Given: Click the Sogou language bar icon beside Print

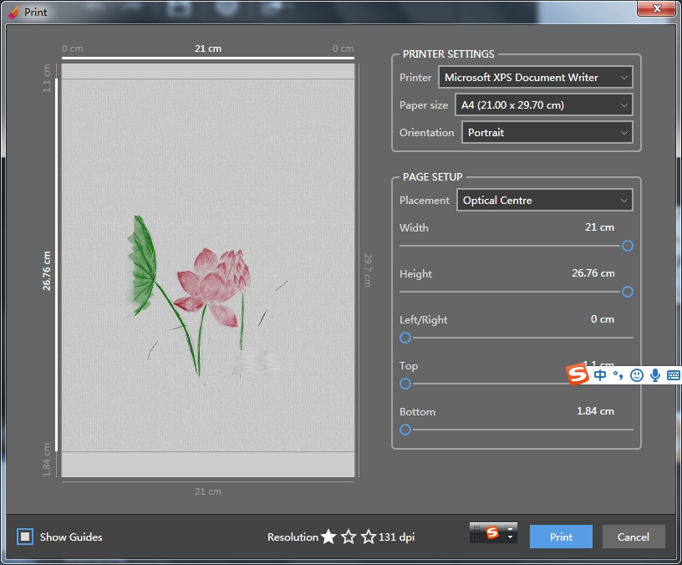Looking at the screenshot, I should point(492,533).
